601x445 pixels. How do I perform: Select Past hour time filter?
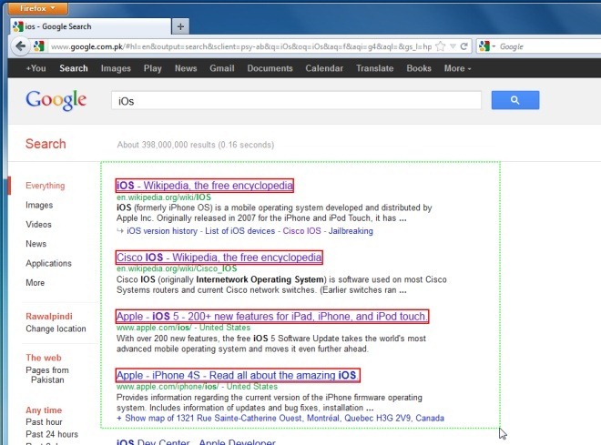coord(44,421)
